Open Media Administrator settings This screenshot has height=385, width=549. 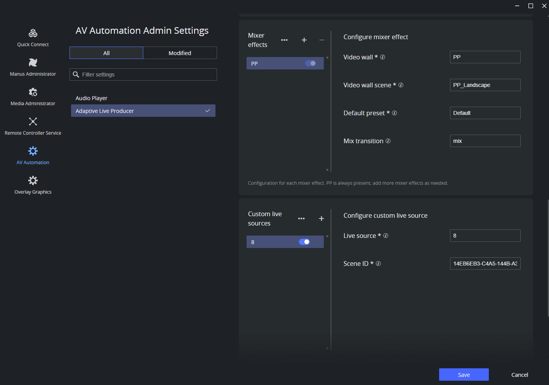pos(33,97)
